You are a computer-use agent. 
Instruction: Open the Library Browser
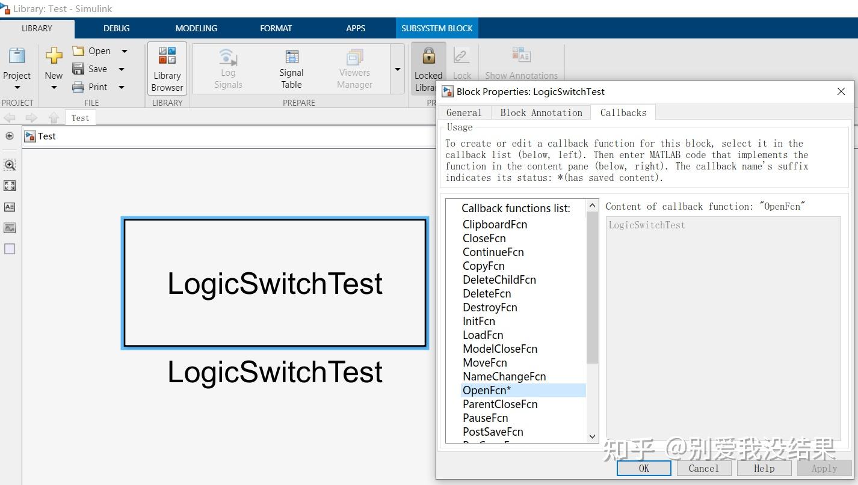(x=167, y=69)
